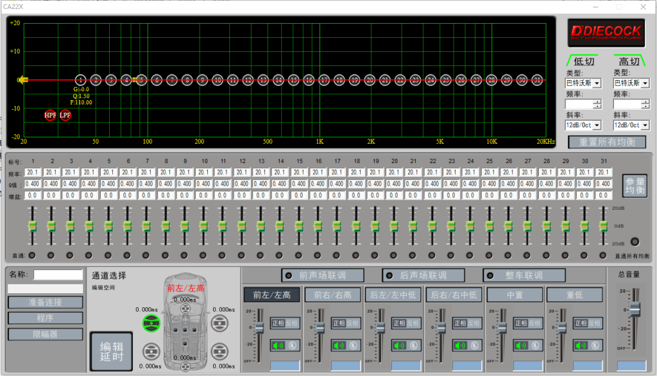This screenshot has height=376, width=657.
Task: Enable 整车联调 whole car link
Action: 524,275
